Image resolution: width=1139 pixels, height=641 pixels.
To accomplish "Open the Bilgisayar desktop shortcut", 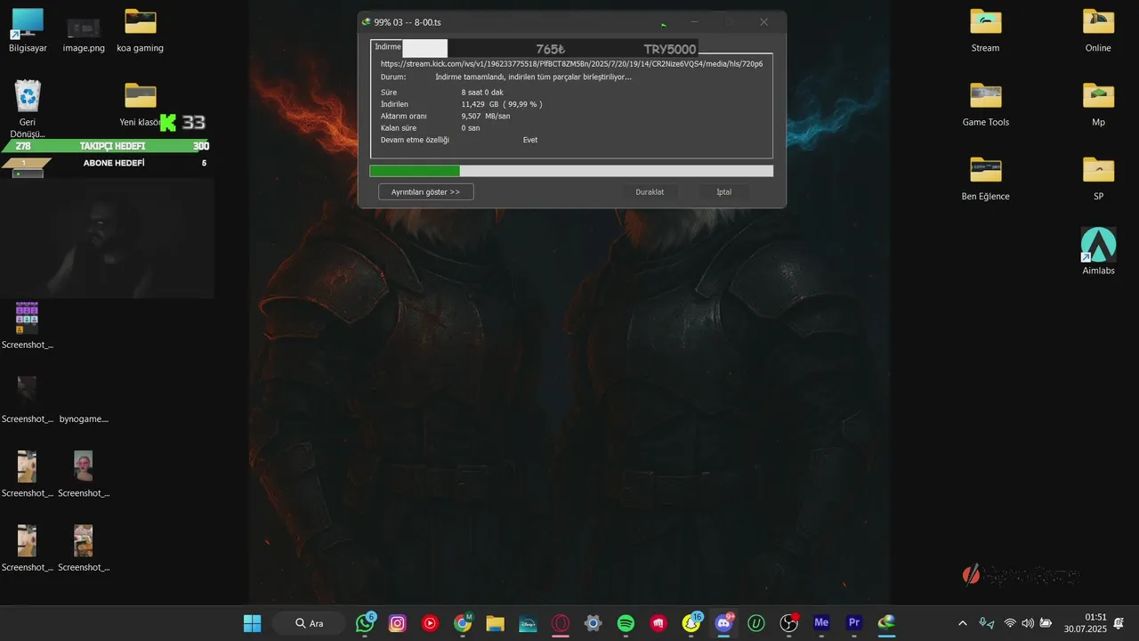I will (x=28, y=30).
